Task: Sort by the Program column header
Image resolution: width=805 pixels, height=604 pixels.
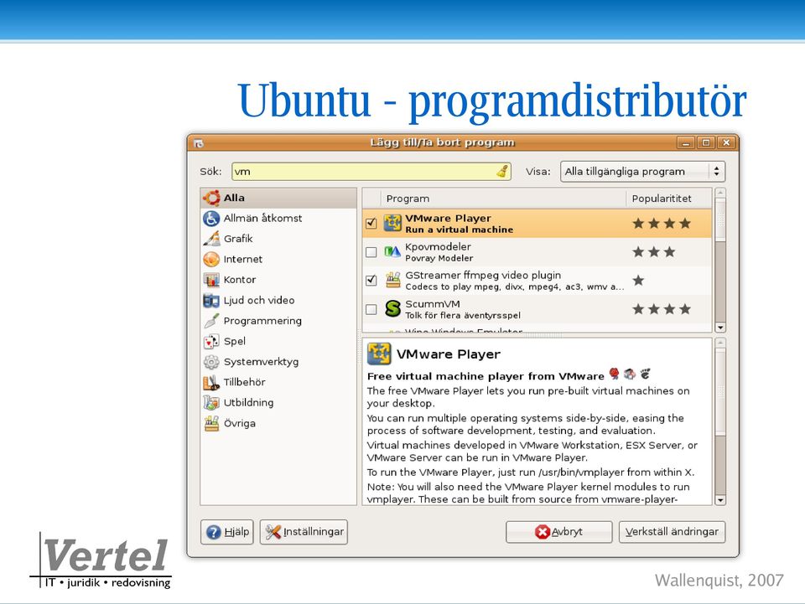Action: 503,199
